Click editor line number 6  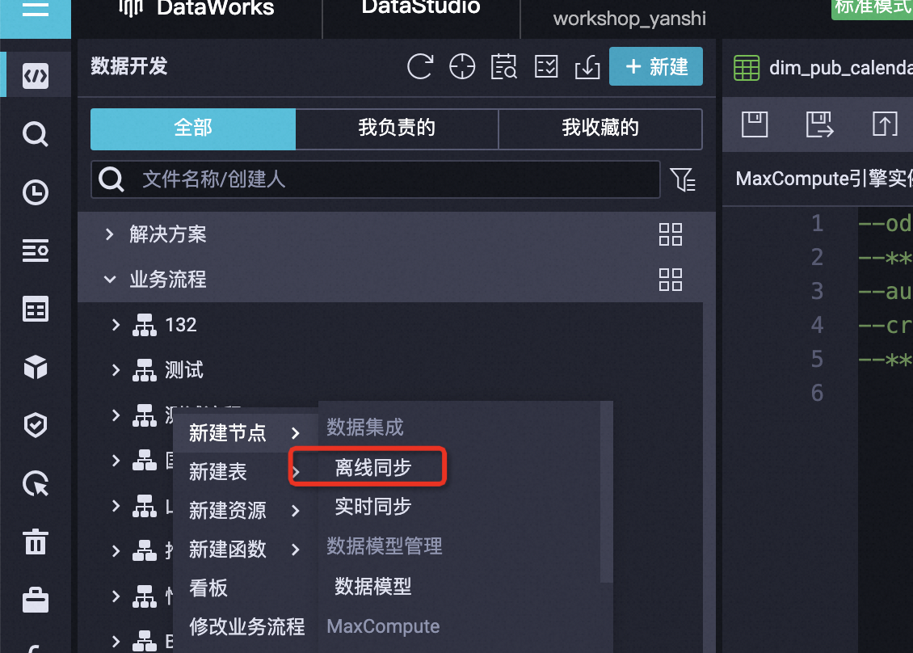pyautogui.click(x=817, y=393)
